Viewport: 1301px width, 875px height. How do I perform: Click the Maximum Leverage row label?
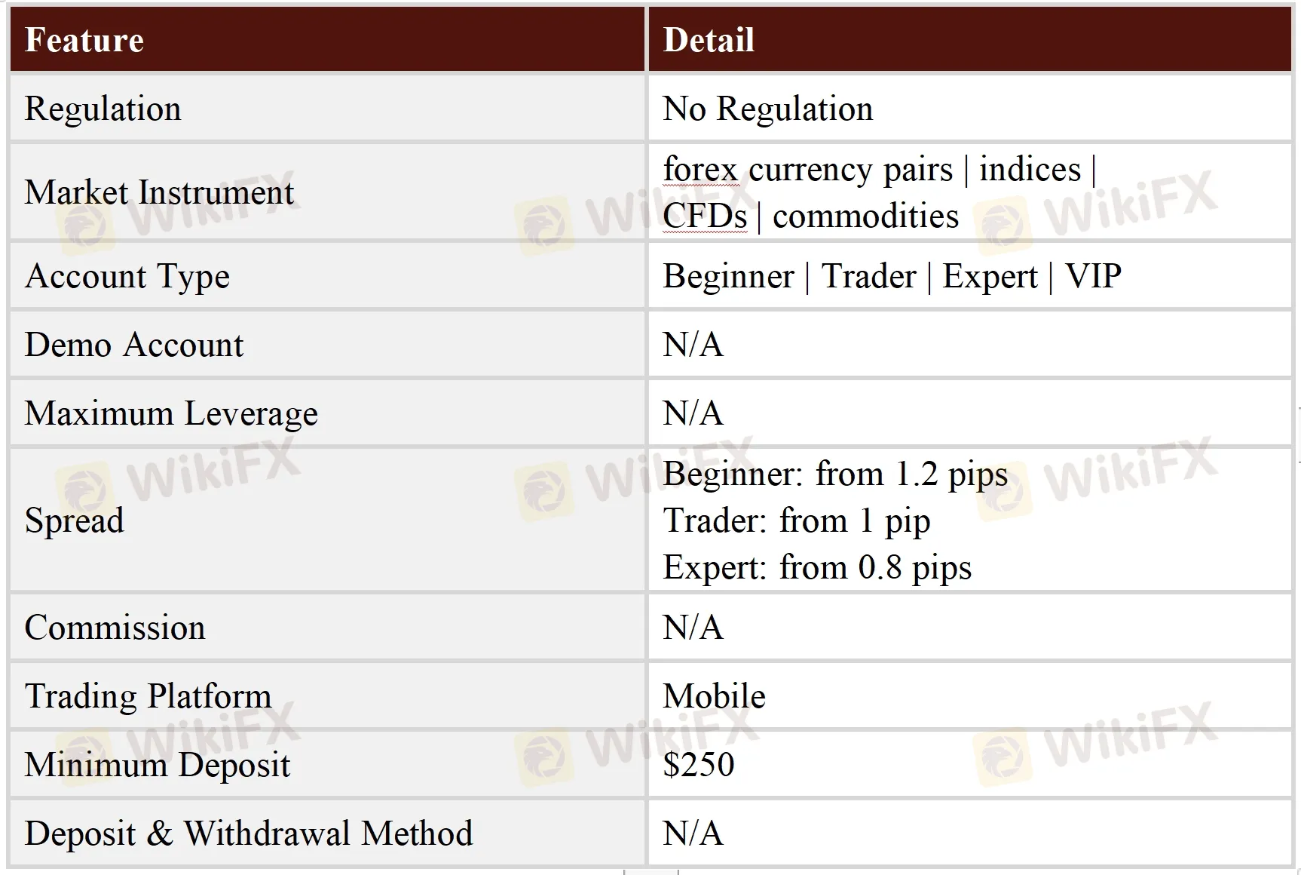[x=171, y=413]
